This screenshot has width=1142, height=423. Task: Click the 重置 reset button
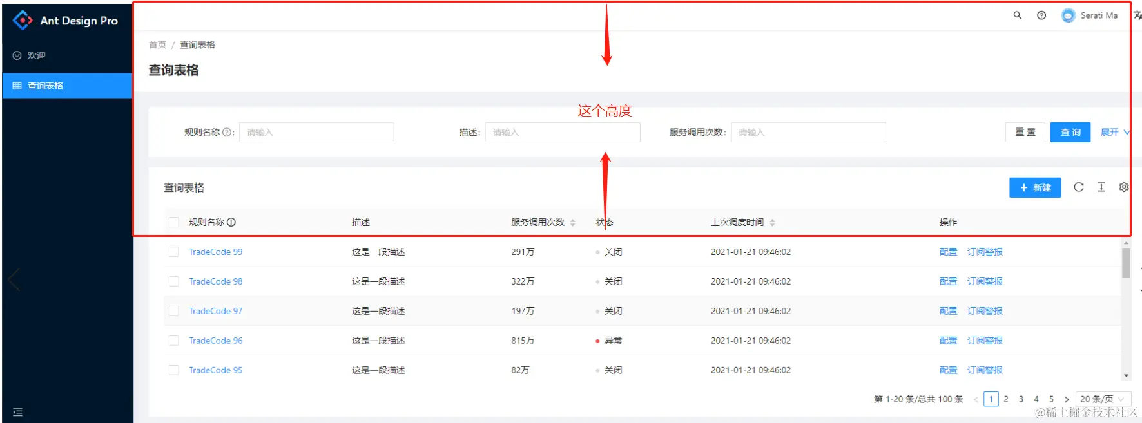pyautogui.click(x=1025, y=133)
